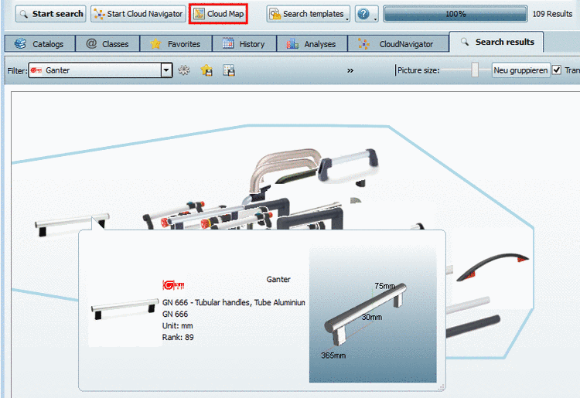The width and height of the screenshot is (580, 398).
Task: Switch to the Analyses tab
Action: pos(312,44)
